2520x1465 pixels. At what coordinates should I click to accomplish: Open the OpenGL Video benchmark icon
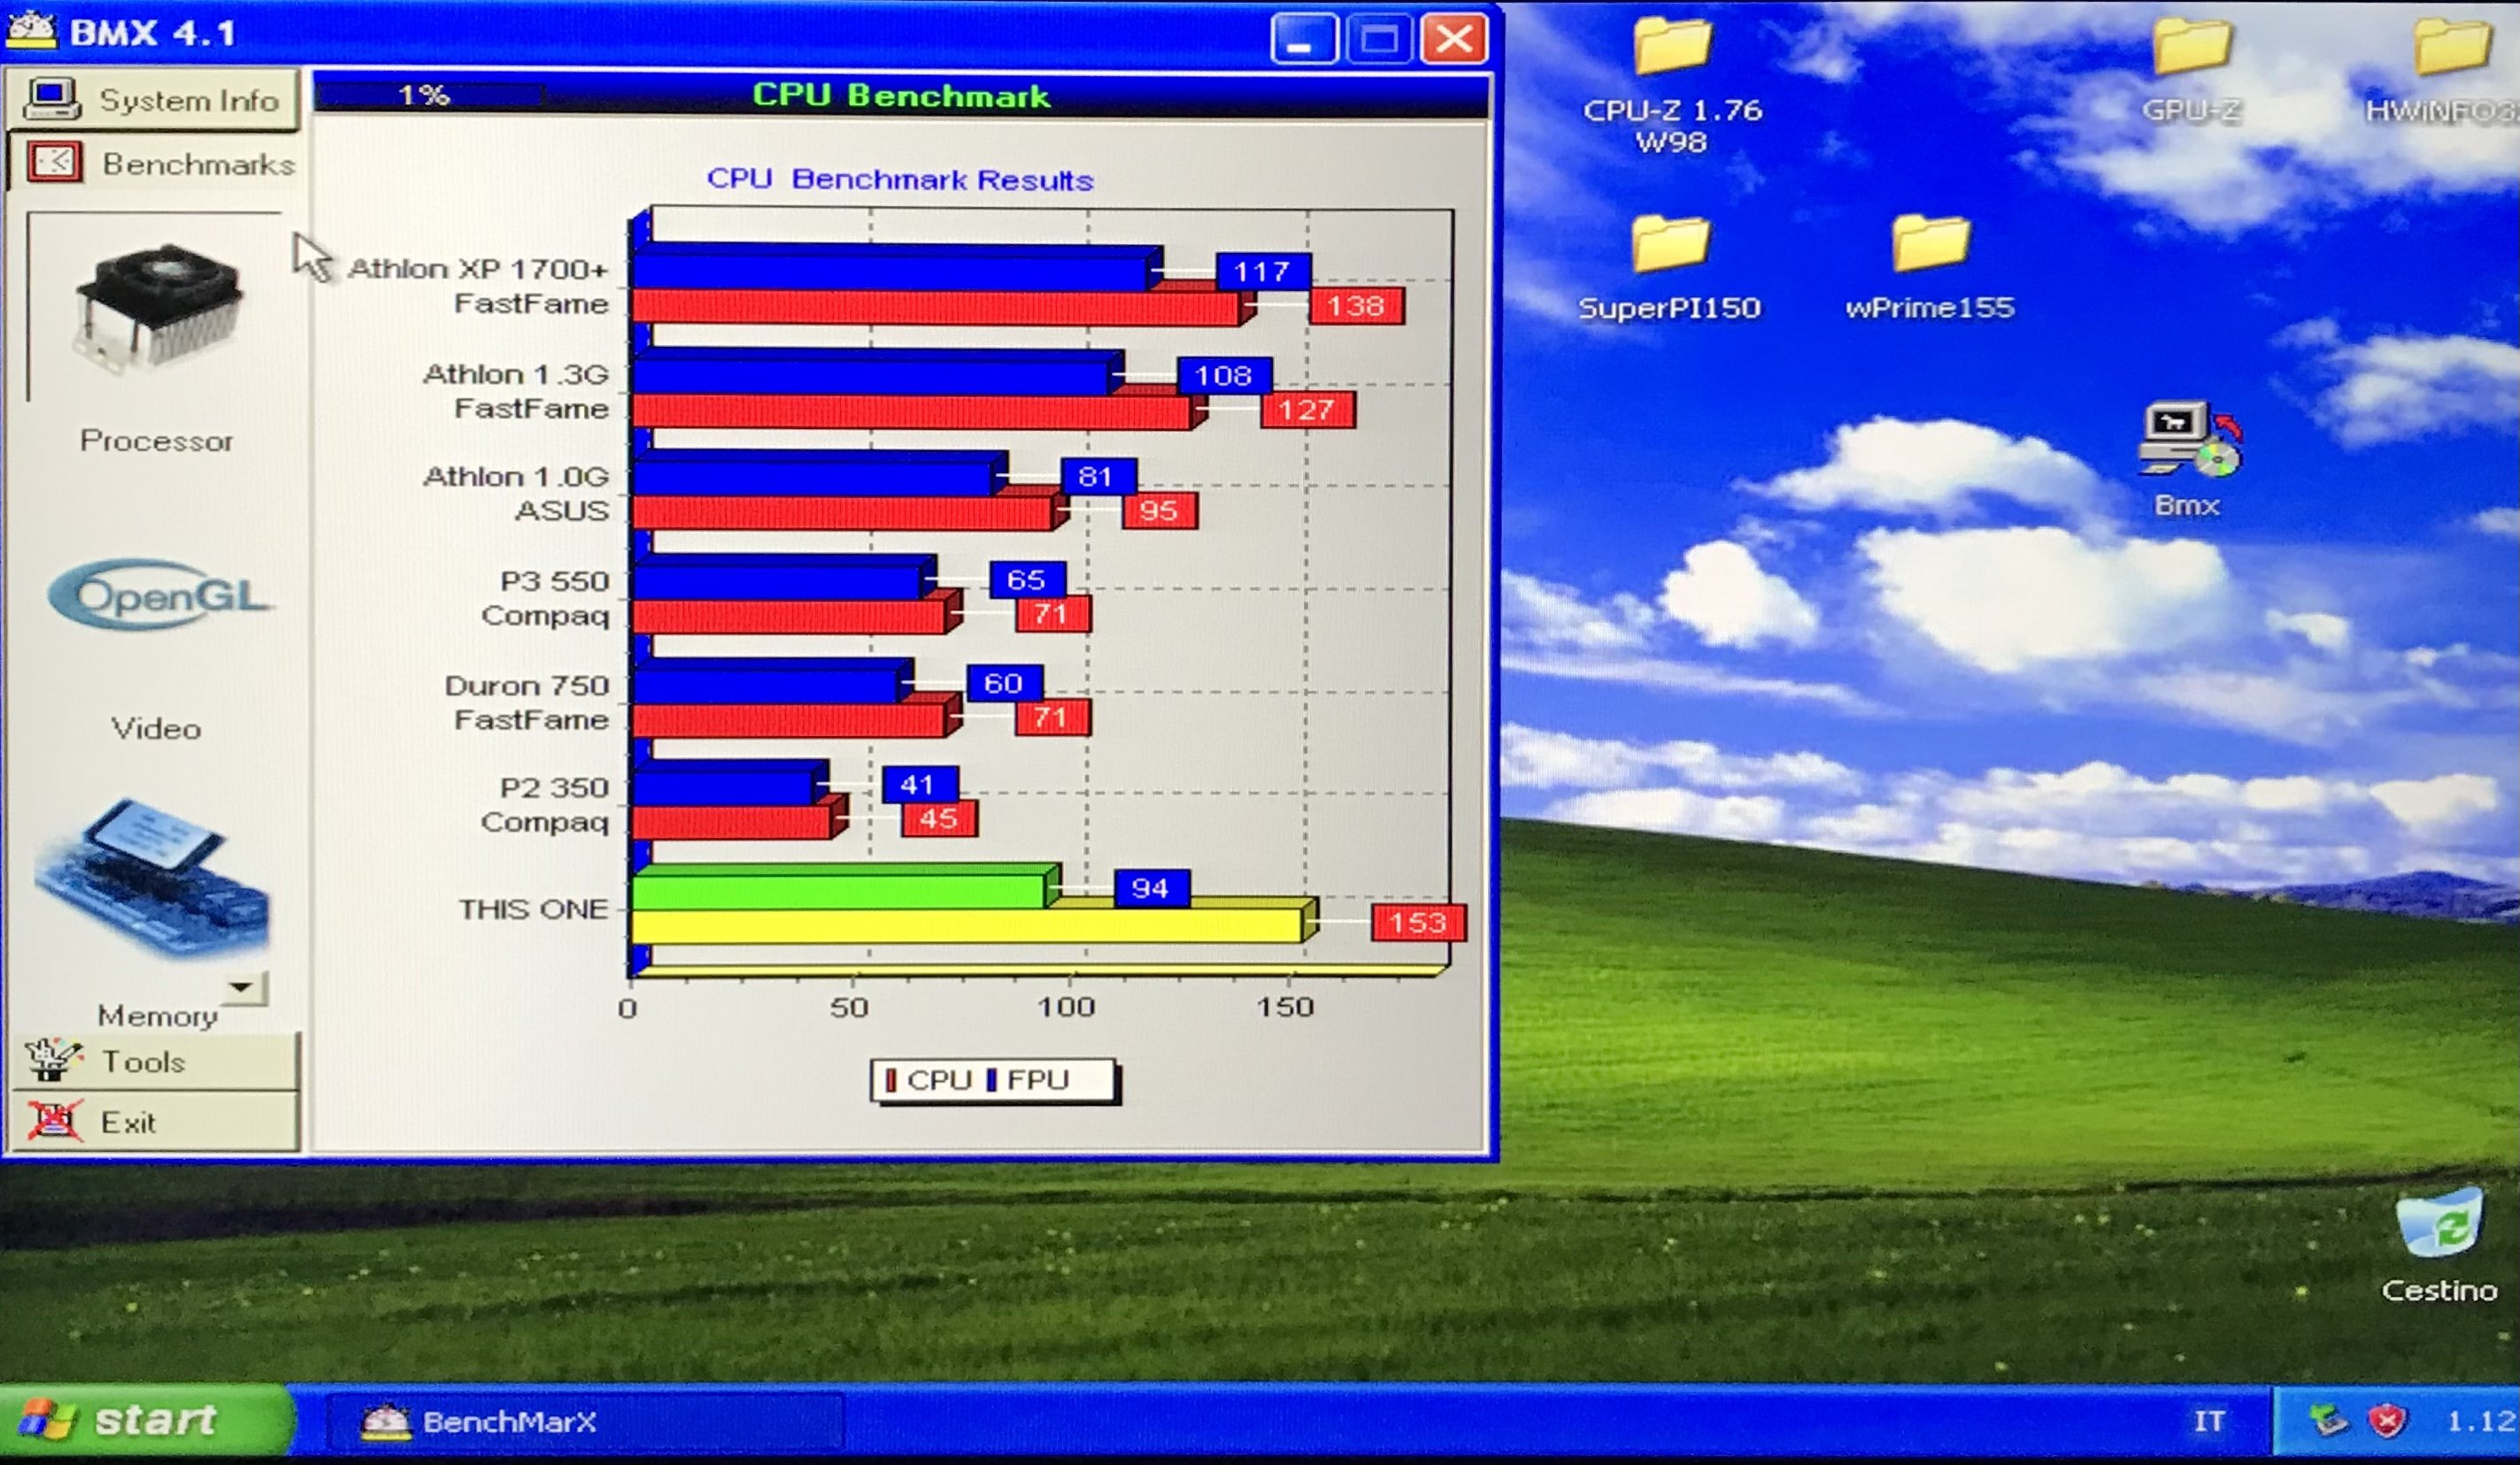click(158, 595)
